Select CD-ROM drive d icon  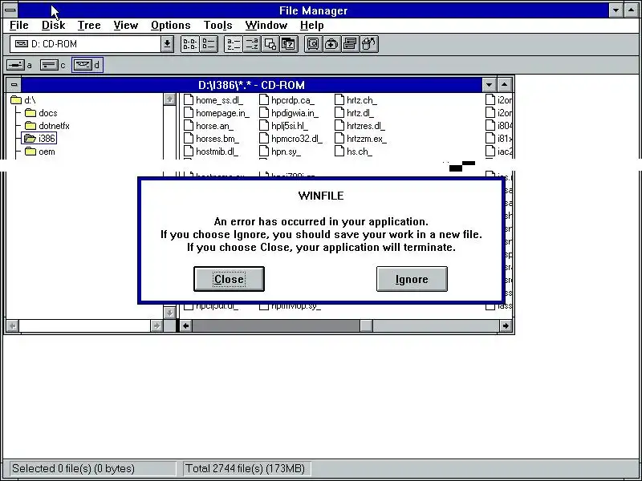87,65
